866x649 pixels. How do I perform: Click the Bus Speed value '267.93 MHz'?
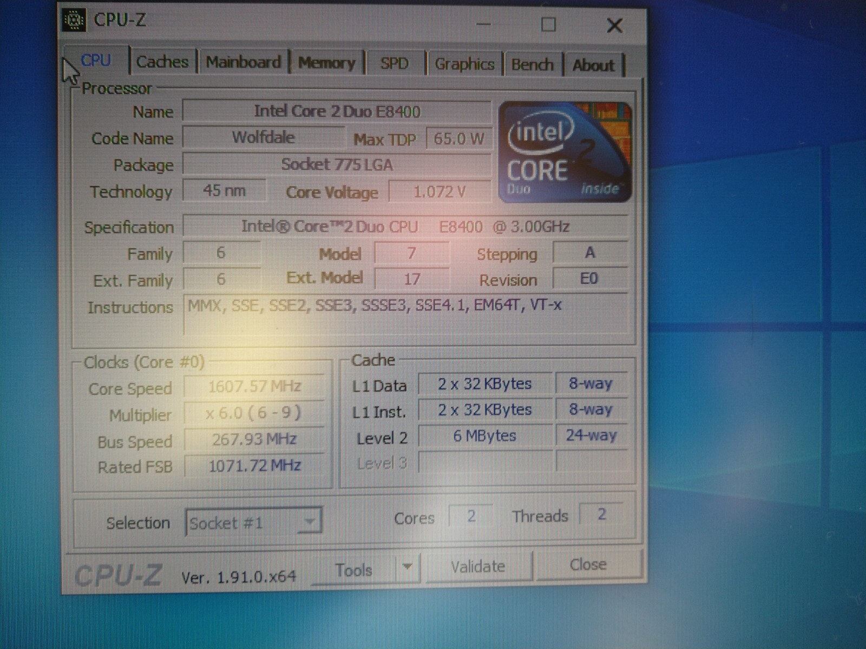click(x=254, y=439)
